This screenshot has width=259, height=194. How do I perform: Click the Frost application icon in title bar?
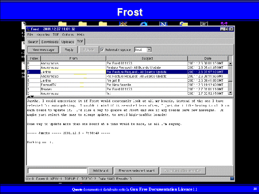28,29
